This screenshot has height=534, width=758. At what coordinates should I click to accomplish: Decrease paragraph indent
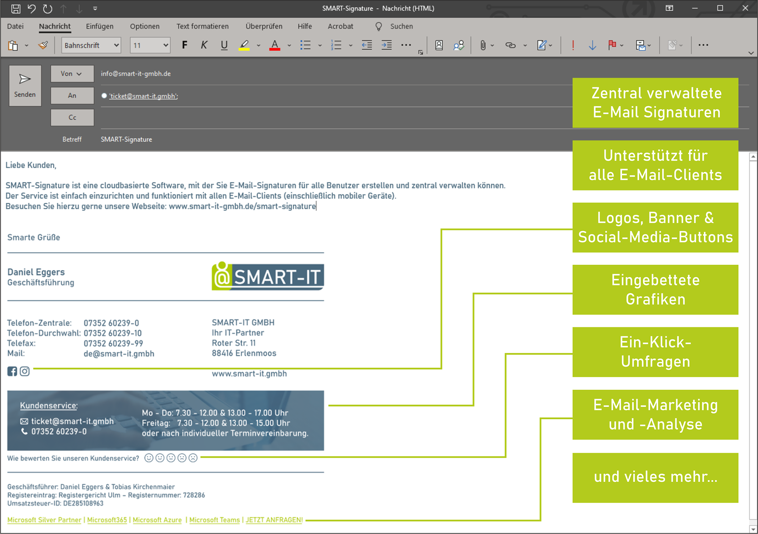pos(366,45)
